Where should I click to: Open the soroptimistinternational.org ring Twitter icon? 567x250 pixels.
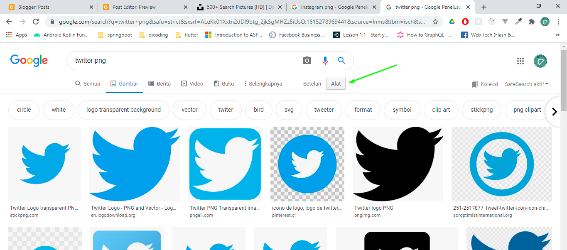502,164
